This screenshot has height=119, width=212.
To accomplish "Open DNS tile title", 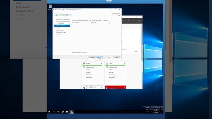I will tap(110, 64).
